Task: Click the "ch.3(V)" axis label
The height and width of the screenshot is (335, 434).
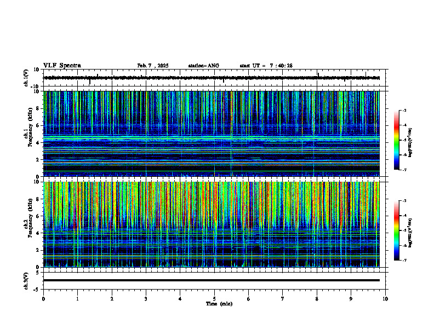Action: 26,281
